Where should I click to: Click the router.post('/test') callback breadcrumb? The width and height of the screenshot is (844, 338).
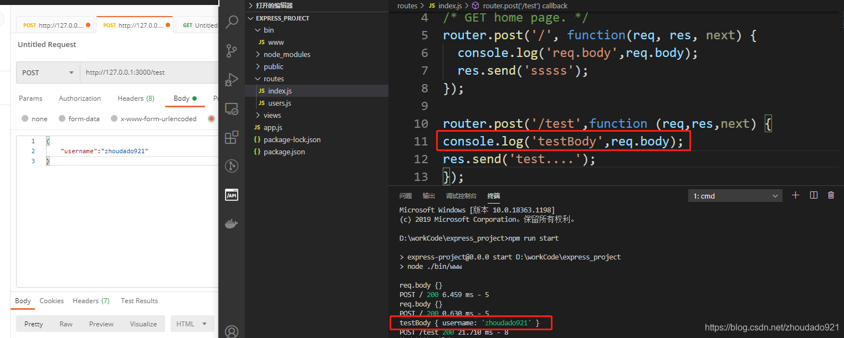(519, 6)
